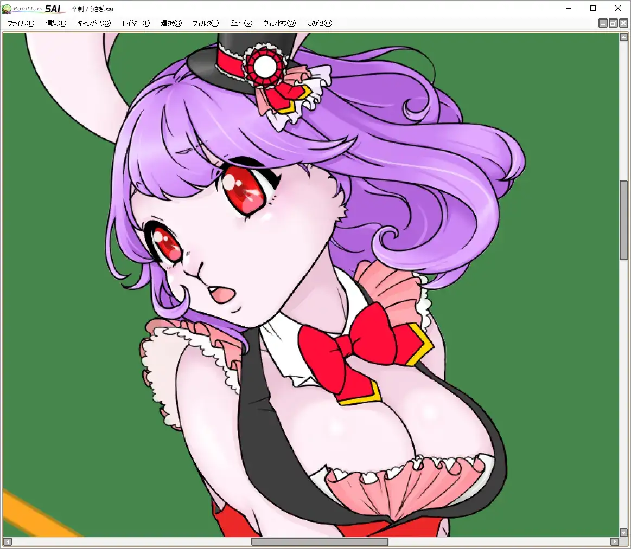
Task: Click the vertical scrollbar up arrow
Action: click(x=623, y=37)
